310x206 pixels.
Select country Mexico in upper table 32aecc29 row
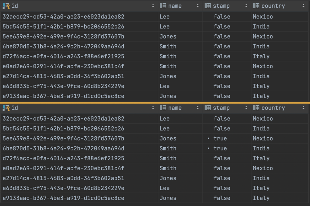(x=263, y=17)
